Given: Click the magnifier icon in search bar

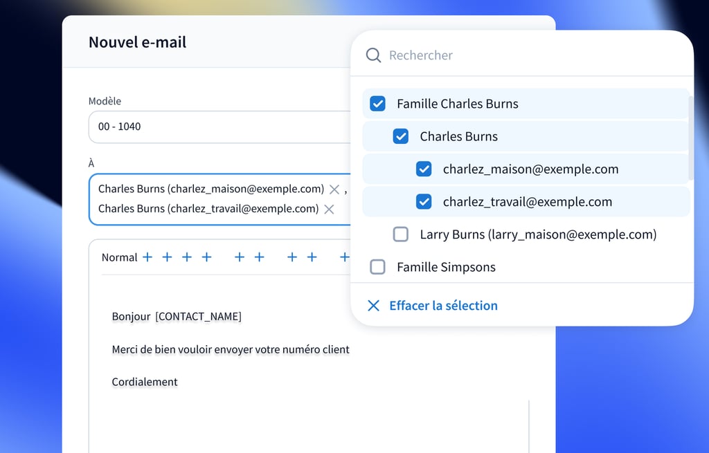Looking at the screenshot, I should pyautogui.click(x=373, y=55).
